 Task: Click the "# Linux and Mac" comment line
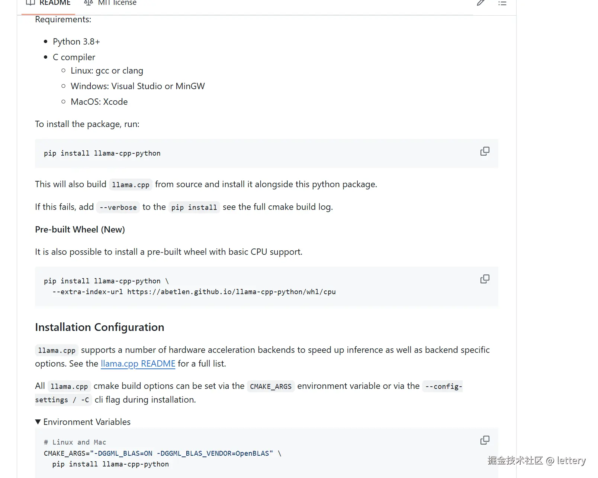click(75, 442)
